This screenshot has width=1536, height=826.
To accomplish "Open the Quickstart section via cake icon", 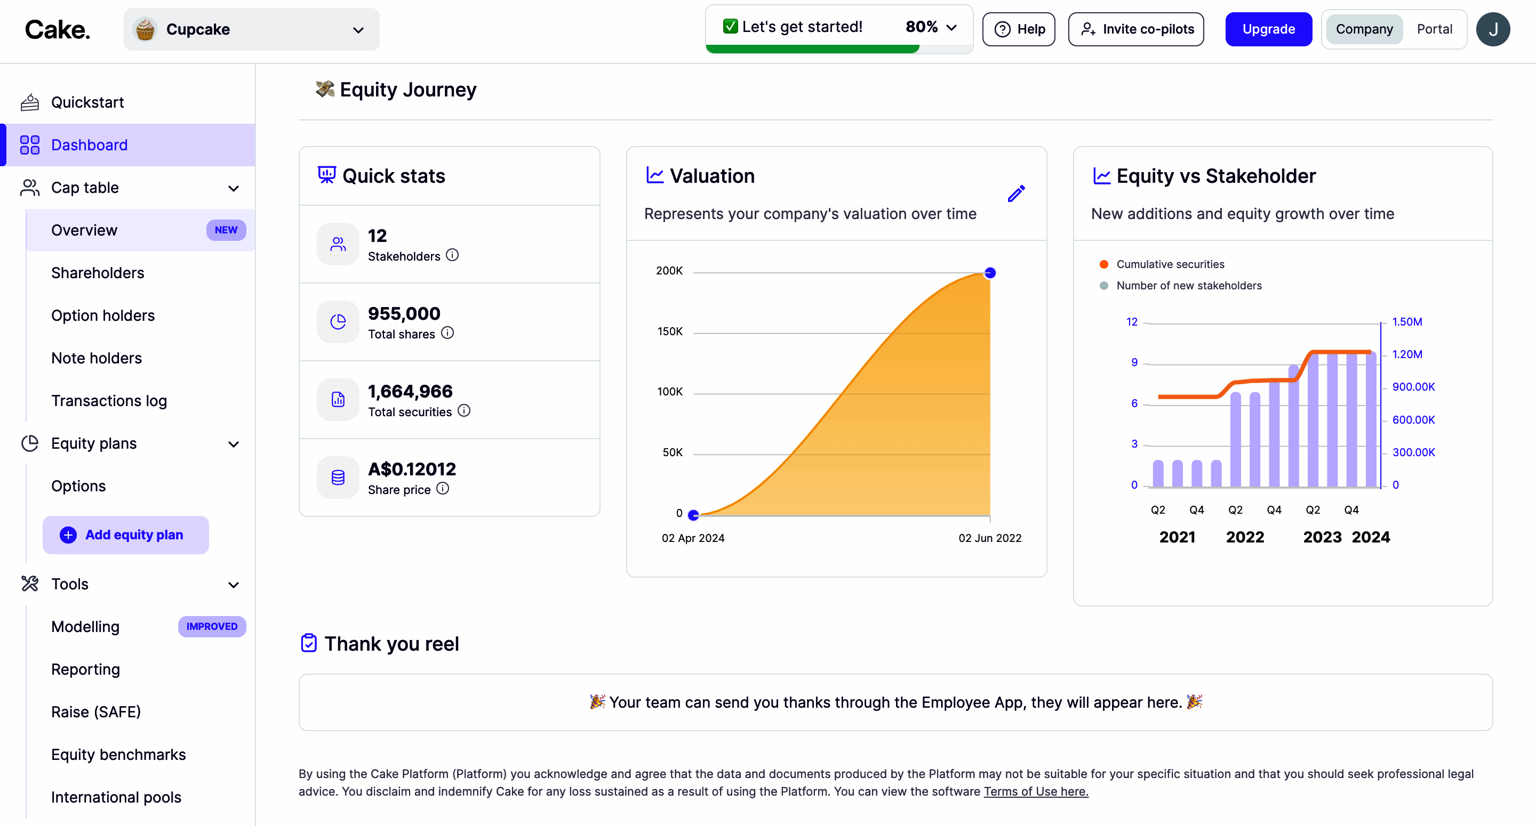I will [30, 102].
